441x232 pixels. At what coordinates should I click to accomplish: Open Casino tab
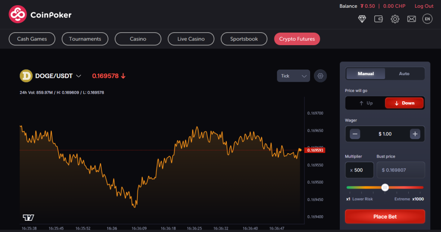coord(138,39)
